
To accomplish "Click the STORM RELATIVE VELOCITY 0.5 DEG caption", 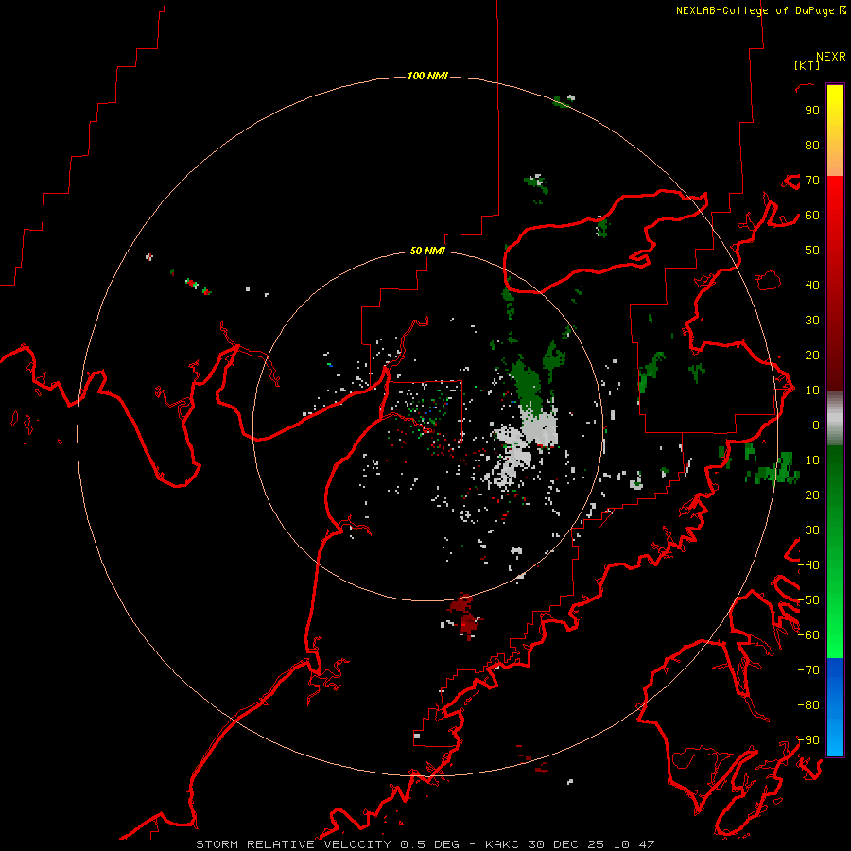I will click(x=327, y=844).
